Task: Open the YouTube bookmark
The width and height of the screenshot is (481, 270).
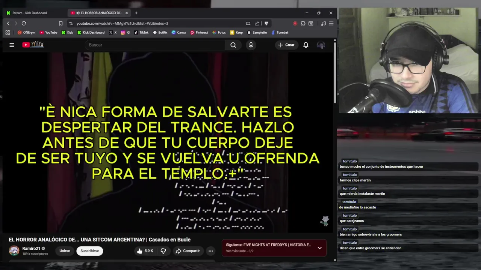Action: coord(48,33)
